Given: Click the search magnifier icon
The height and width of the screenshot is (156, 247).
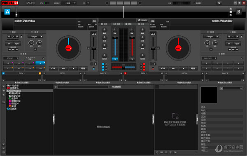Looking at the screenshot, I should click(x=56, y=87).
